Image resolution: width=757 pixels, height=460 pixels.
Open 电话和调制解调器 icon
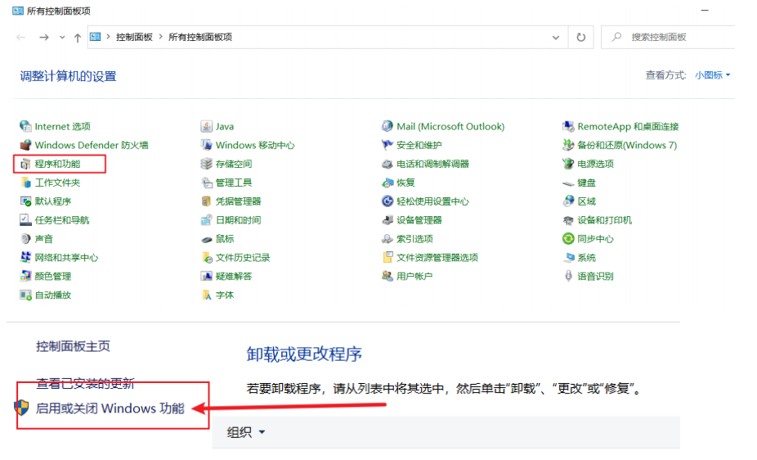point(387,165)
